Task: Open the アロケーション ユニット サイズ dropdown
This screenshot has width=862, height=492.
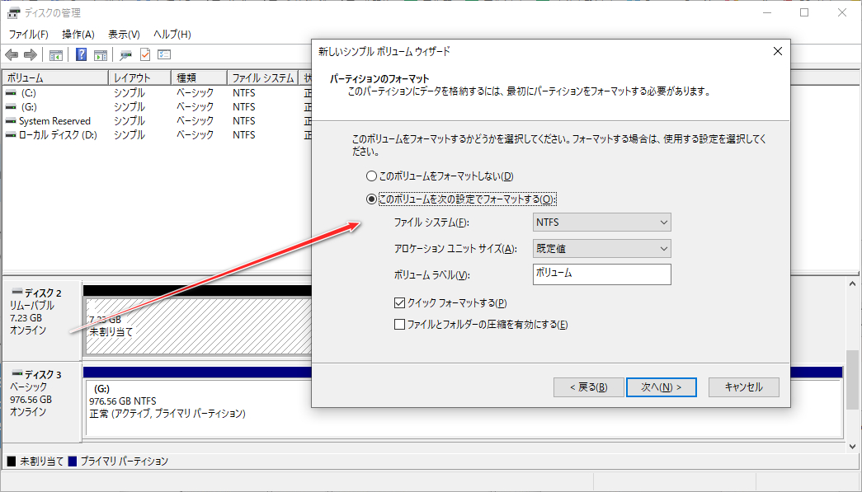Action: 602,249
